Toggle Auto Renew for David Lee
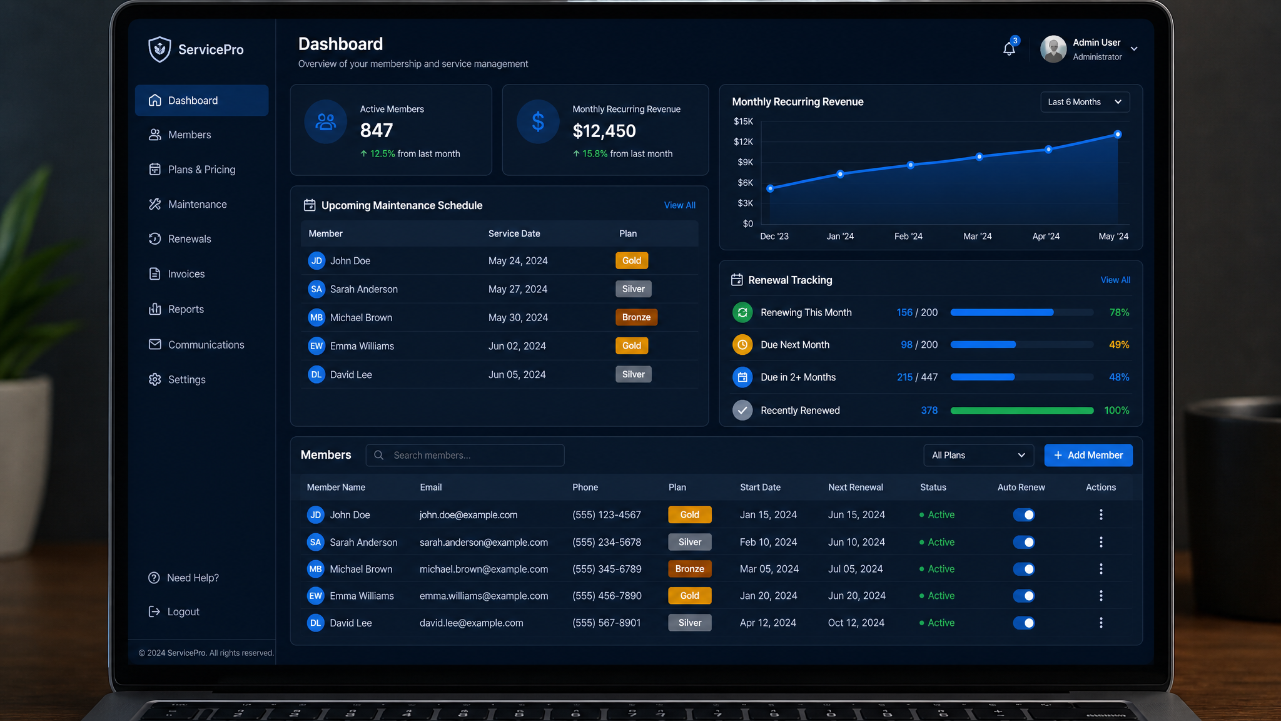This screenshot has width=1281, height=721. [1024, 623]
